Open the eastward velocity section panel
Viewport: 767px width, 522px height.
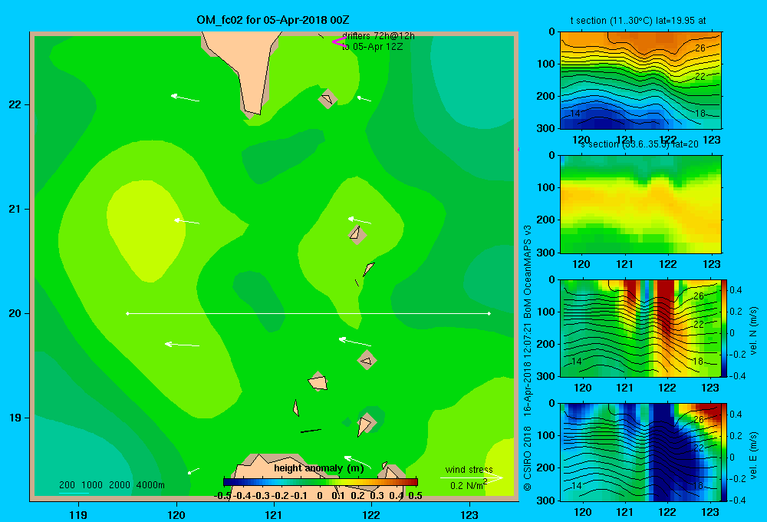[640, 452]
